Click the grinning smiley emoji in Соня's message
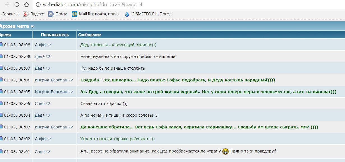This screenshot has width=345, height=162. pos(225,151)
